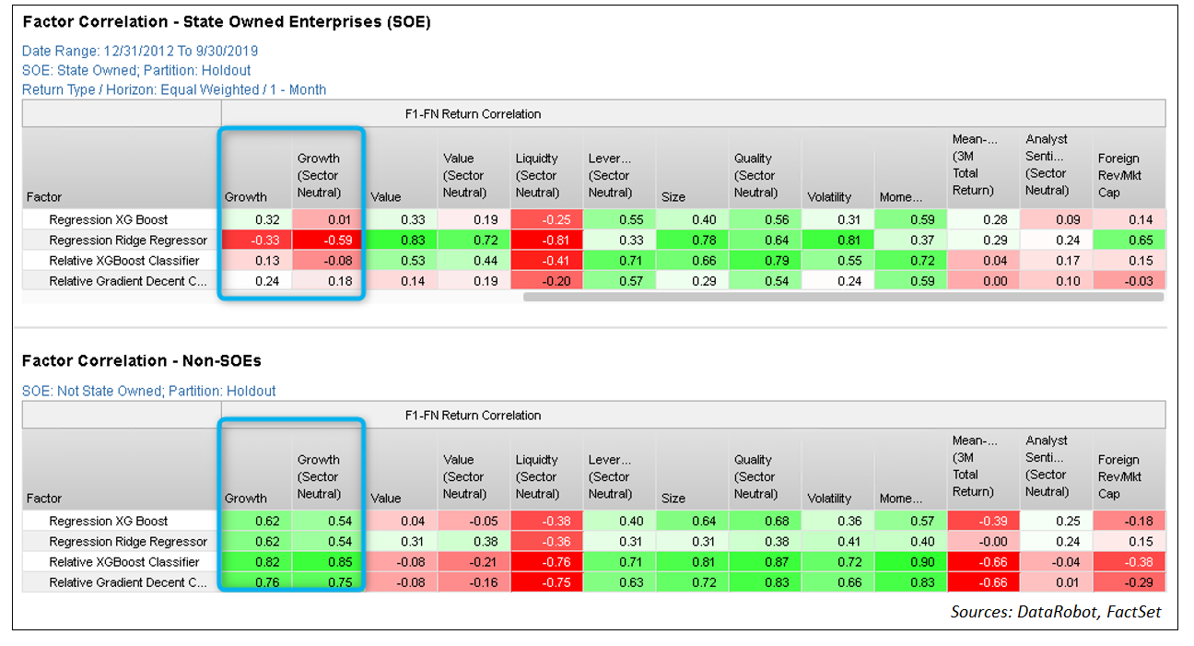Viewport: 1194px width, 646px height.
Task: Click the 0.87 quality cell in Non-SOEs
Action: pos(764,562)
